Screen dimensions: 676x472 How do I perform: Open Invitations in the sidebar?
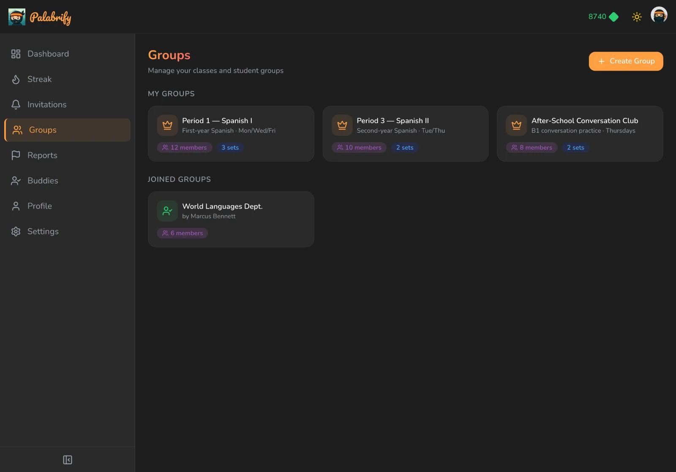[x=68, y=104]
